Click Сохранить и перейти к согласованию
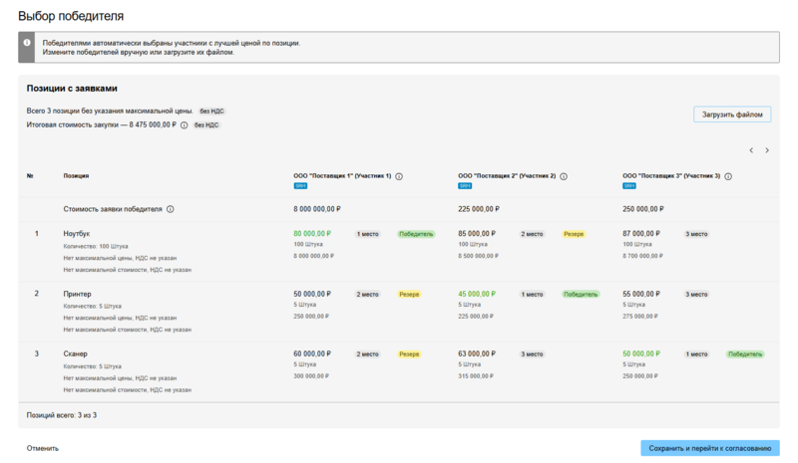Image resolution: width=798 pixels, height=463 pixels. click(x=709, y=448)
